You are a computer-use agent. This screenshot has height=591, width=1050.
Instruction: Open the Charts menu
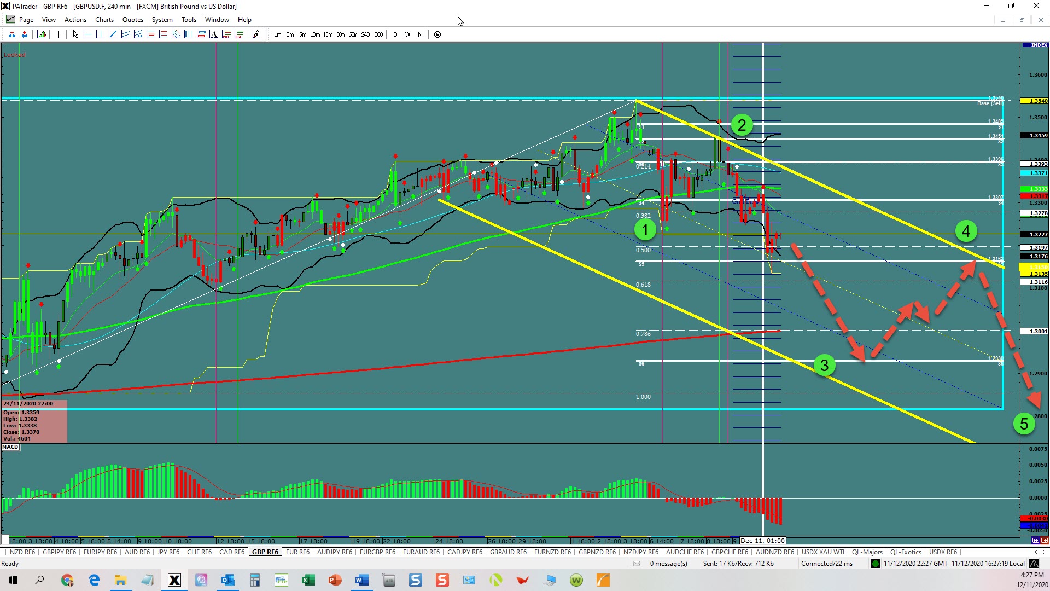pos(104,20)
